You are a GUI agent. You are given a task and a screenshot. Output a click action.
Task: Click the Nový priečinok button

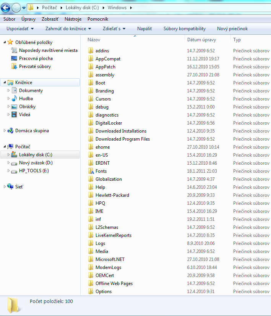232,29
